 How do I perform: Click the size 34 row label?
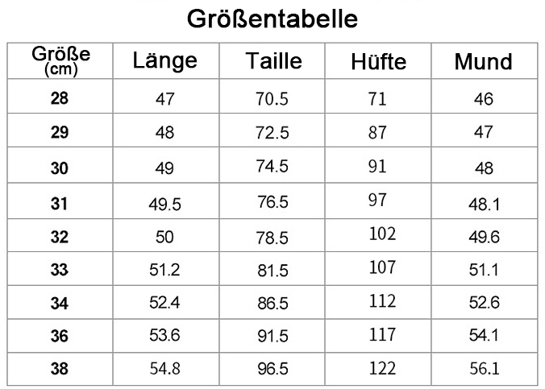[x=60, y=303]
